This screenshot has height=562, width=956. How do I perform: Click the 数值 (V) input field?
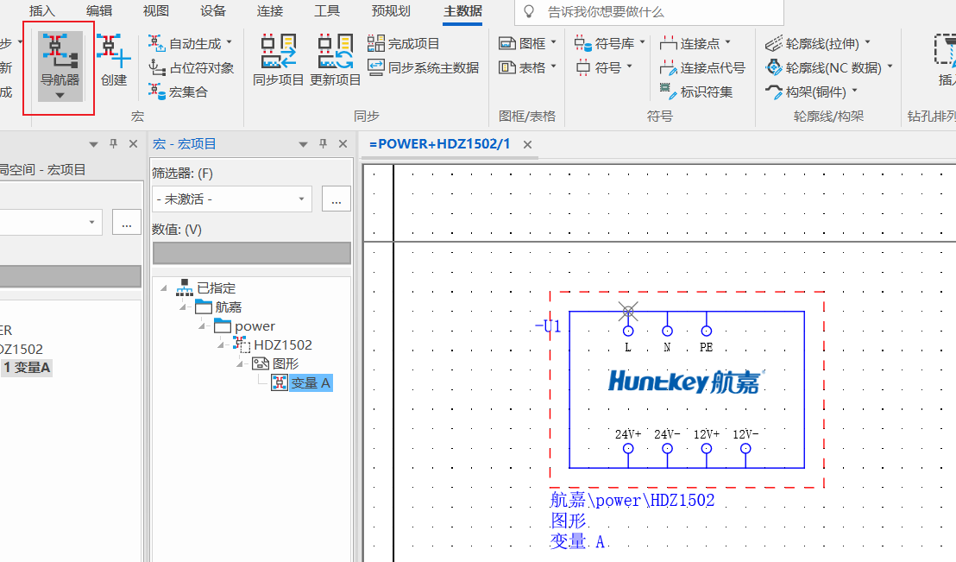tap(251, 253)
